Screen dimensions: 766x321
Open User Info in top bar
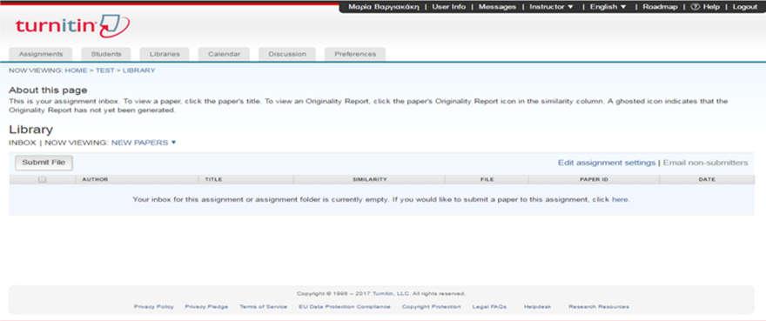(448, 7)
